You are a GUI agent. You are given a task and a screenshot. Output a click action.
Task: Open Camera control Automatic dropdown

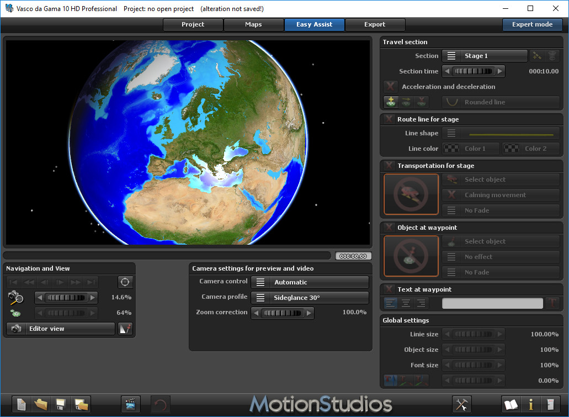point(310,282)
